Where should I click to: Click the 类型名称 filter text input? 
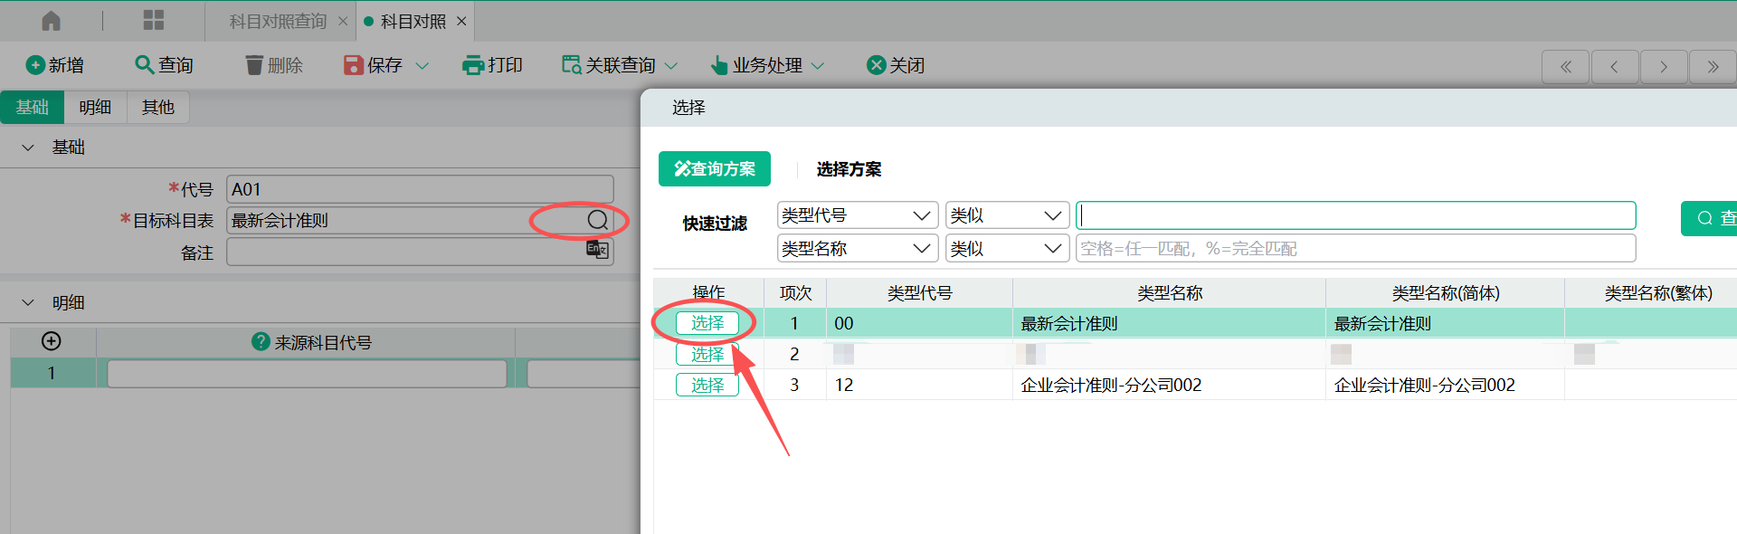tap(1354, 248)
